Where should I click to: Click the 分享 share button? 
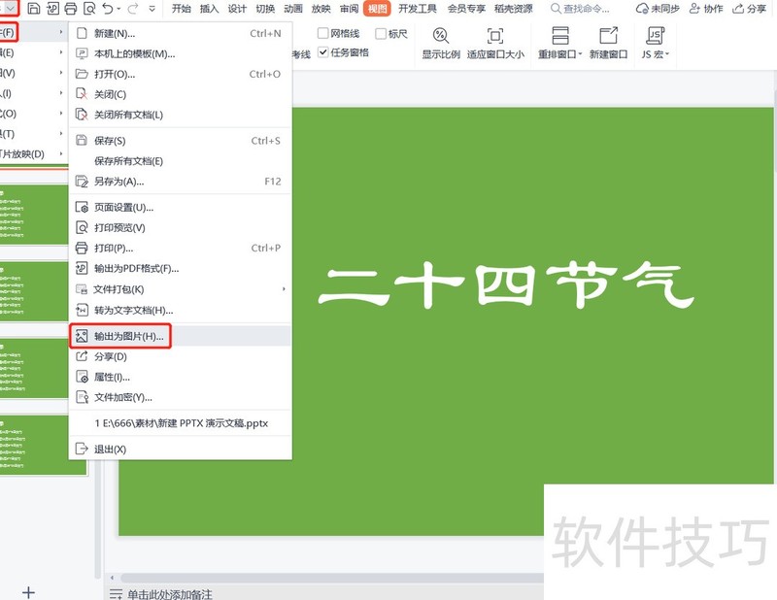(x=748, y=9)
